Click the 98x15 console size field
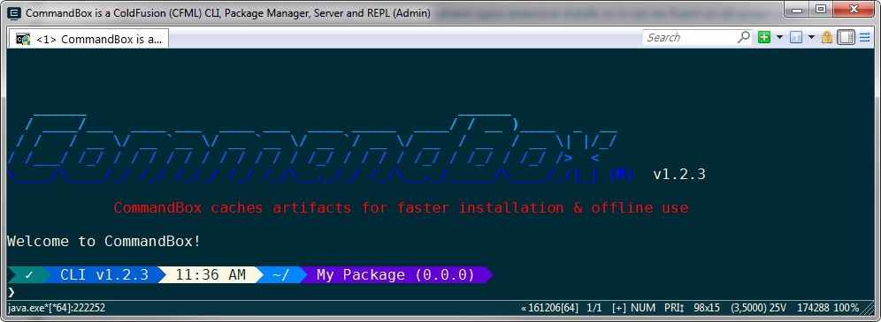Viewport: 881px width, 322px height. (706, 307)
